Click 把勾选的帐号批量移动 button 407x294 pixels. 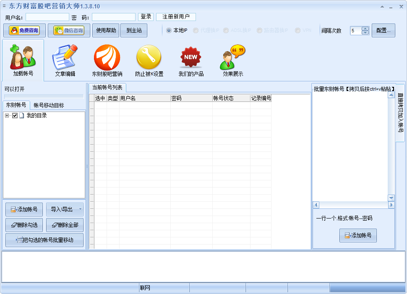click(x=44, y=240)
